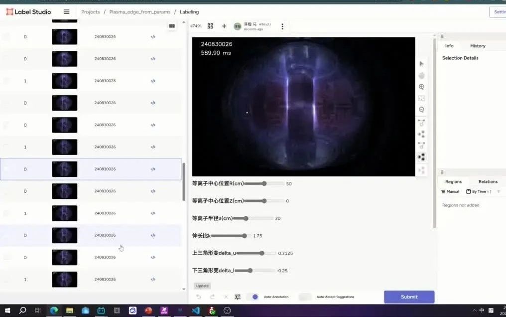Adjust 下三角形变delta_l slider
506x317 pixels.
[255, 271]
